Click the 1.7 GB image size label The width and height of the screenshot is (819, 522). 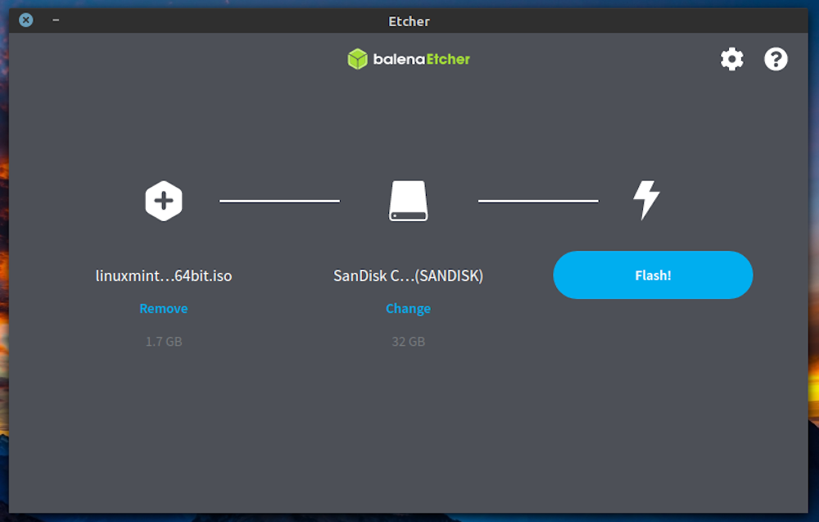tap(164, 342)
